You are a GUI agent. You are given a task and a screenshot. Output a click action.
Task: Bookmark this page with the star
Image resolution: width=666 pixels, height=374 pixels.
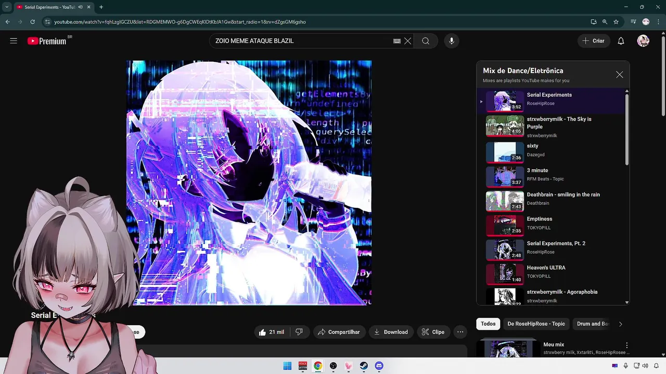[616, 22]
